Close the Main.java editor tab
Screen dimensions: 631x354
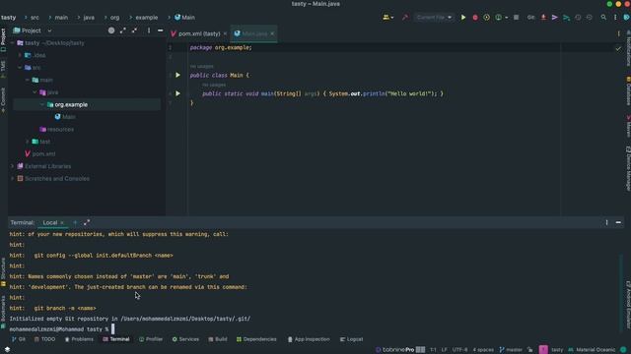(272, 33)
